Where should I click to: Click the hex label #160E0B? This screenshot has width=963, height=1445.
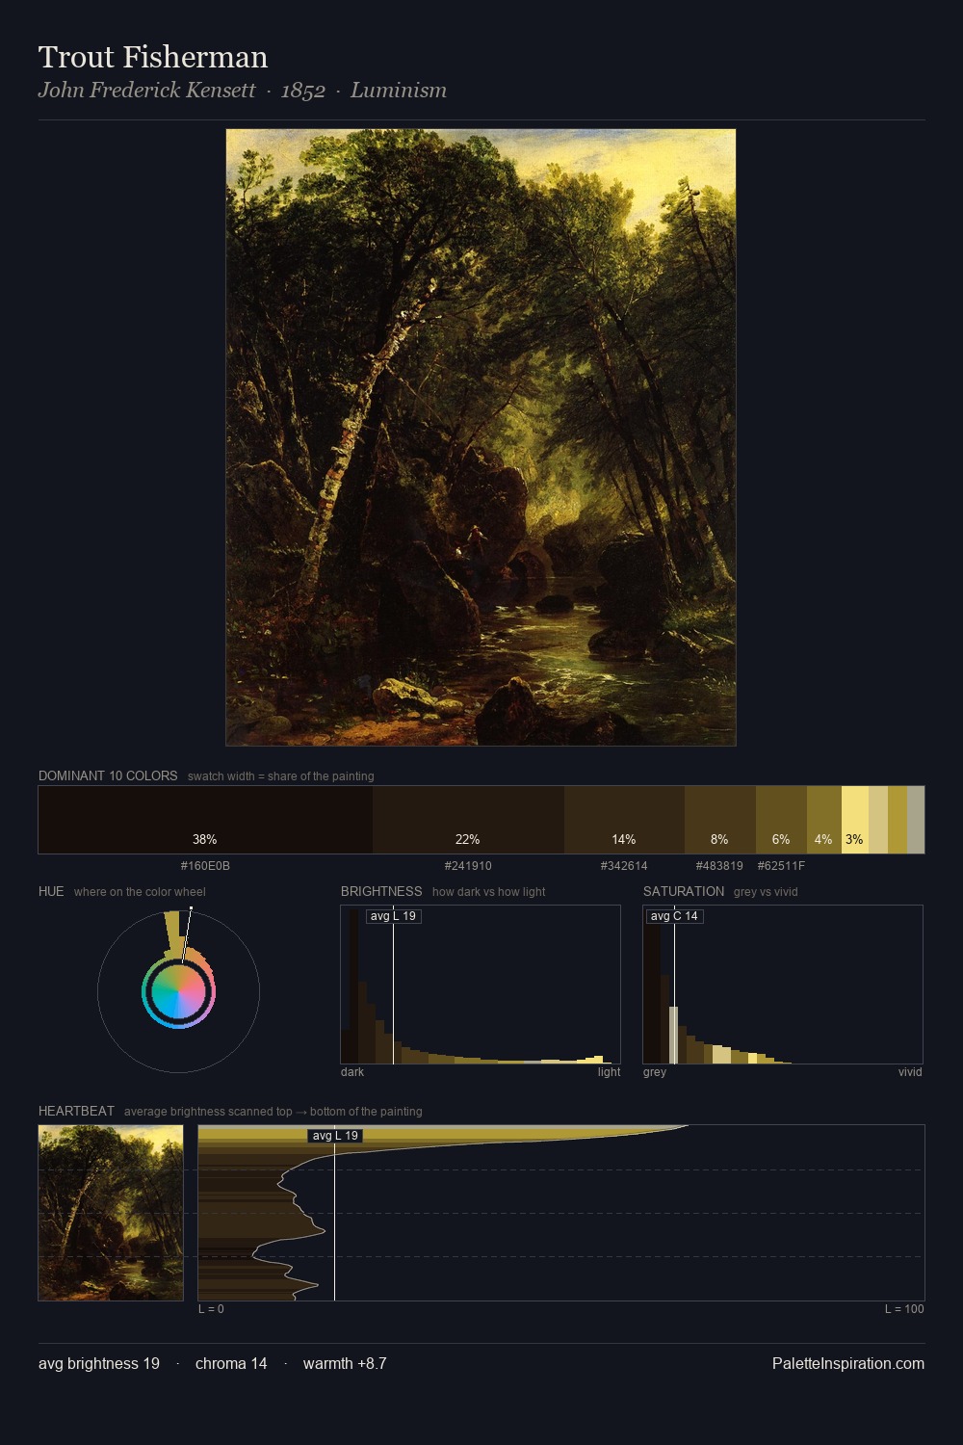205,866
